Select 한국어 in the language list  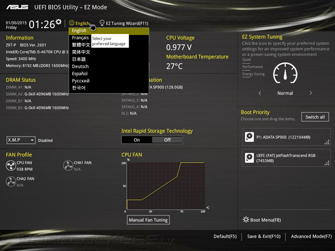coord(109,88)
